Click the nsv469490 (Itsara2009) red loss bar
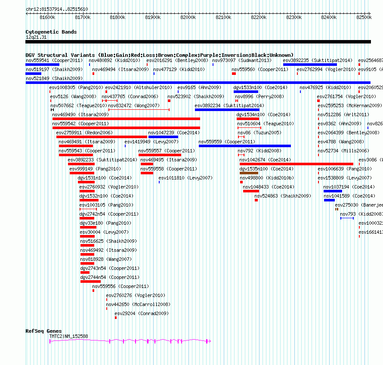 click(126, 119)
